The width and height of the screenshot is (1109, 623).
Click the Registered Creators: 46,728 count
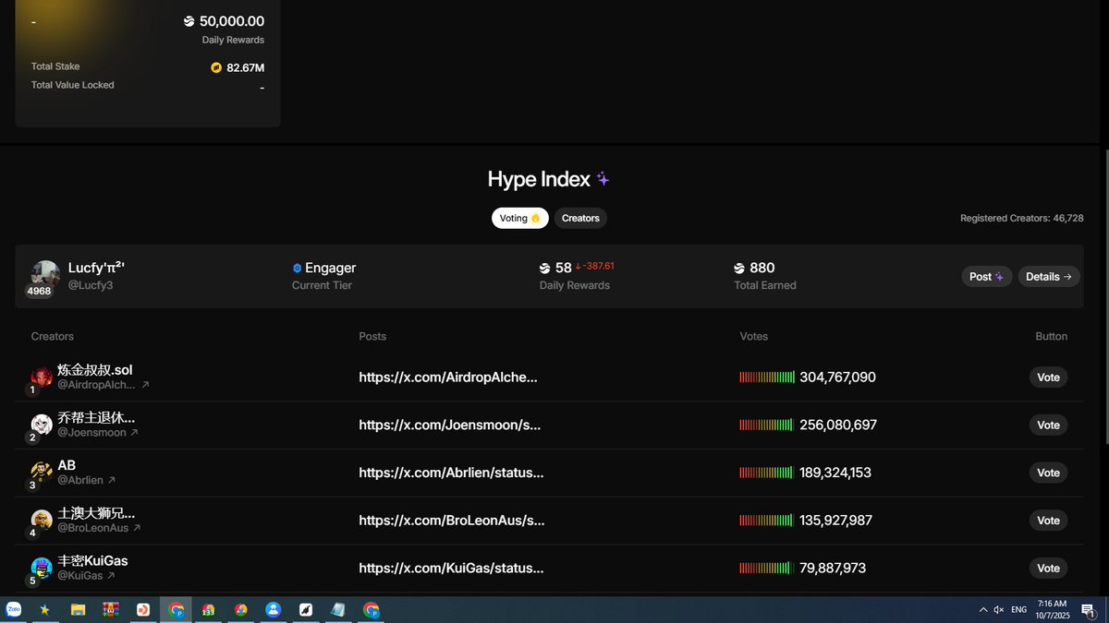point(1022,219)
